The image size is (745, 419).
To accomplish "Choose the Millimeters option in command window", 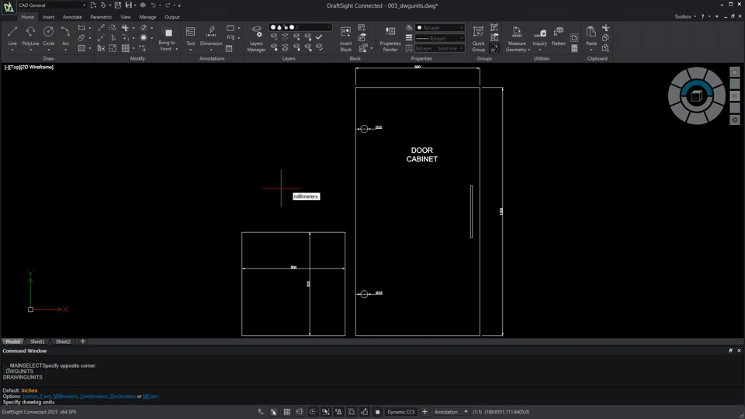I will pos(65,396).
